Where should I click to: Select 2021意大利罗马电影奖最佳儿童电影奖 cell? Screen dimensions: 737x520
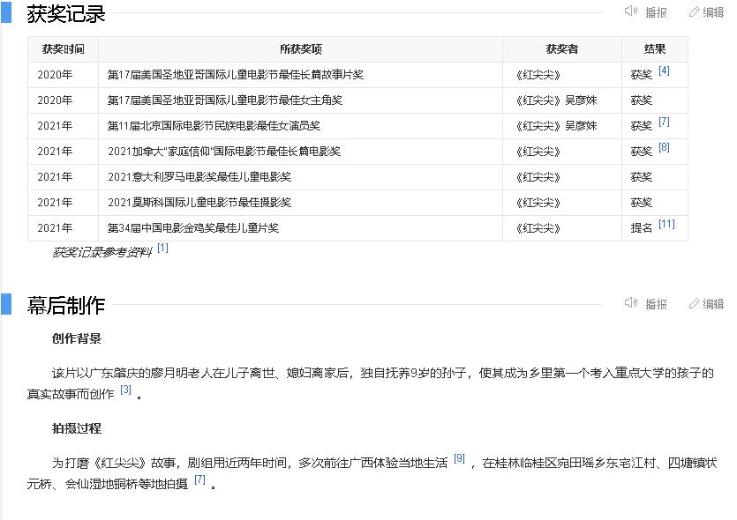click(x=300, y=177)
